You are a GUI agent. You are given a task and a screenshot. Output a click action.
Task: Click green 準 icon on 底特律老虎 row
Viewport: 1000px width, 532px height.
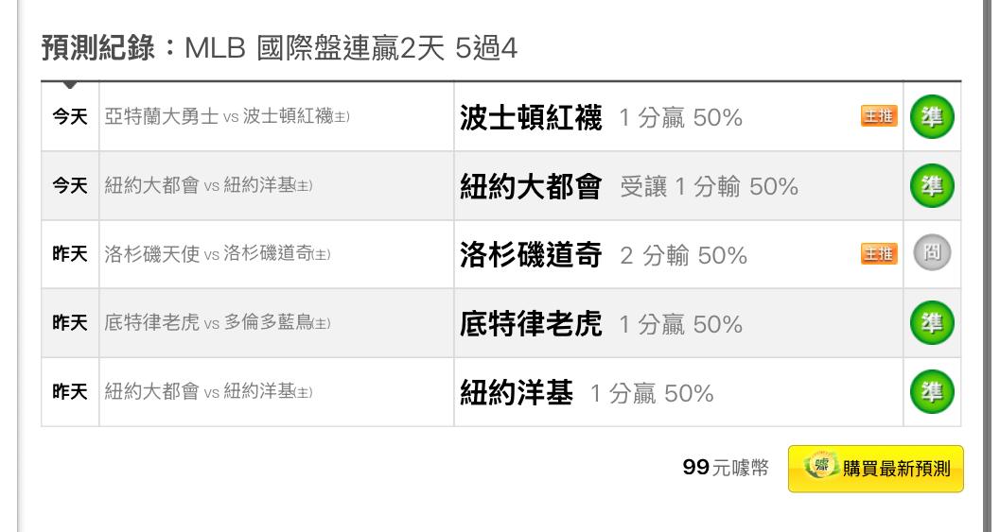coord(932,323)
